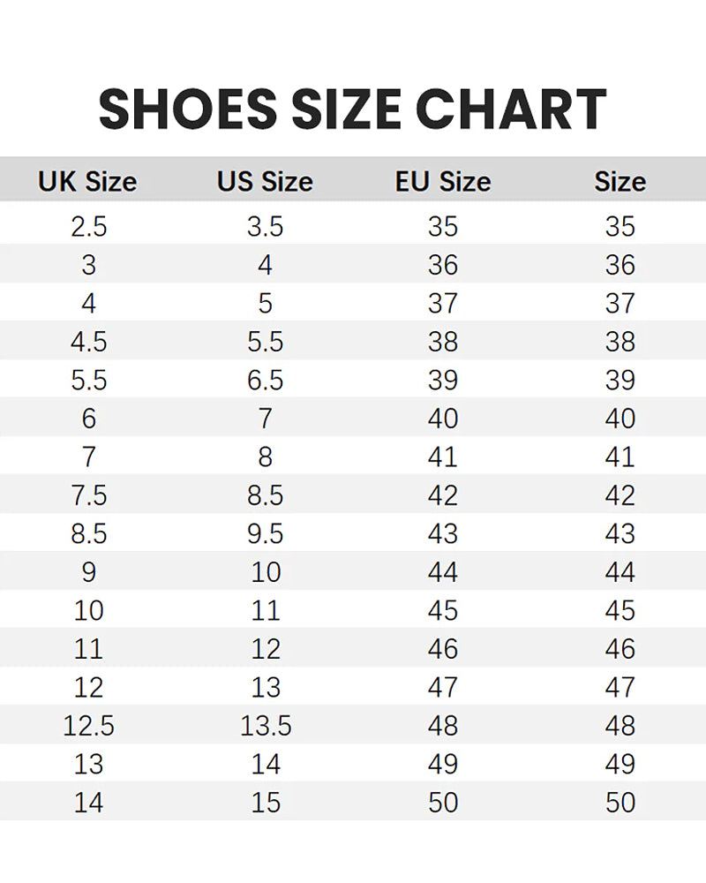This screenshot has width=706, height=883.
Task: Select US size 3.5 cell
Action: click(x=265, y=227)
